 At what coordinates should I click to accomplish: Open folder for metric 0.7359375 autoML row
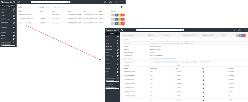tap(120, 23)
